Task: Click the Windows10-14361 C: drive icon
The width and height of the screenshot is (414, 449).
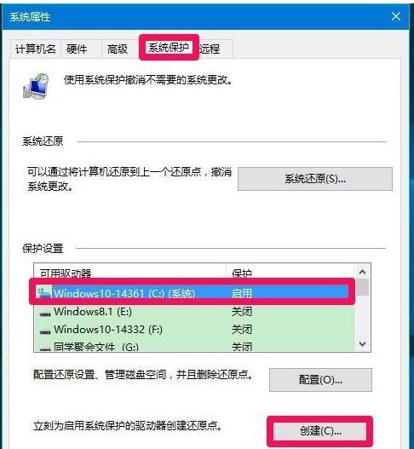Action: coord(44,292)
